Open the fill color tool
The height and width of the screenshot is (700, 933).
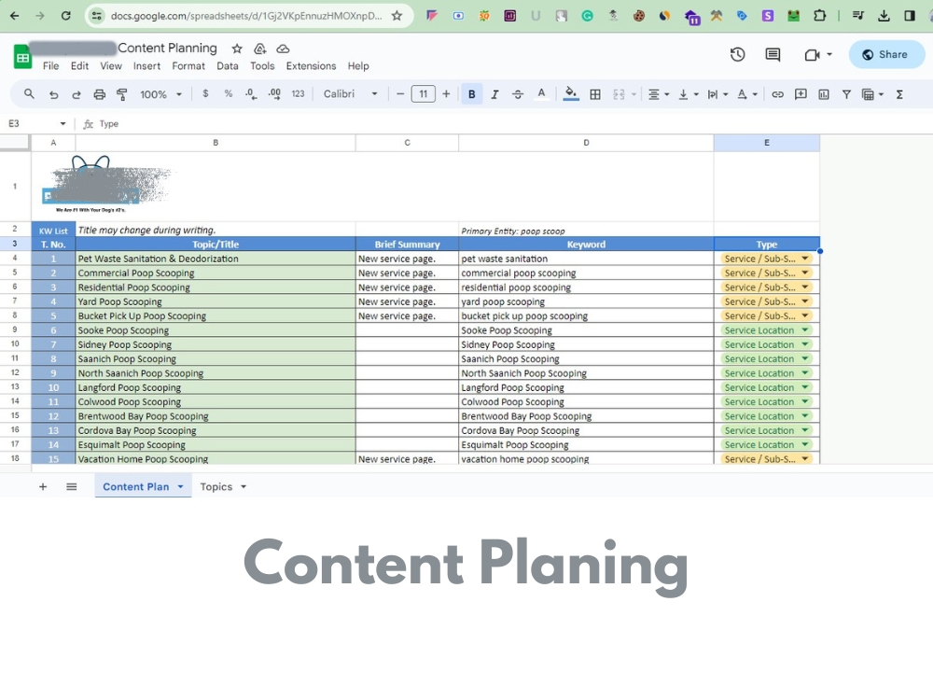[x=569, y=93]
